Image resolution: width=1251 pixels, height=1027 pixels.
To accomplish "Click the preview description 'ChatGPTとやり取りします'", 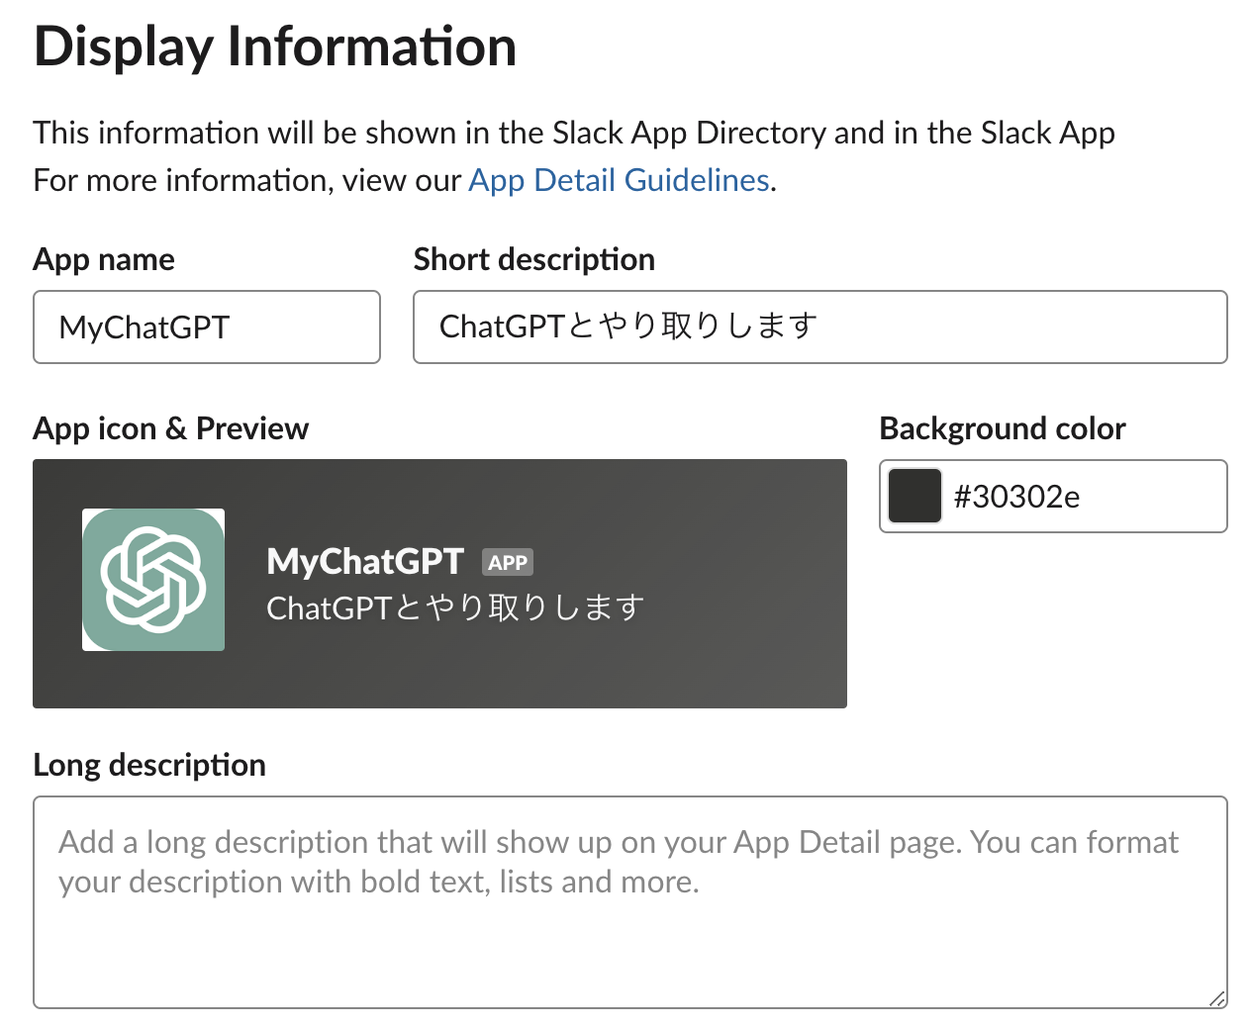I will (x=455, y=607).
